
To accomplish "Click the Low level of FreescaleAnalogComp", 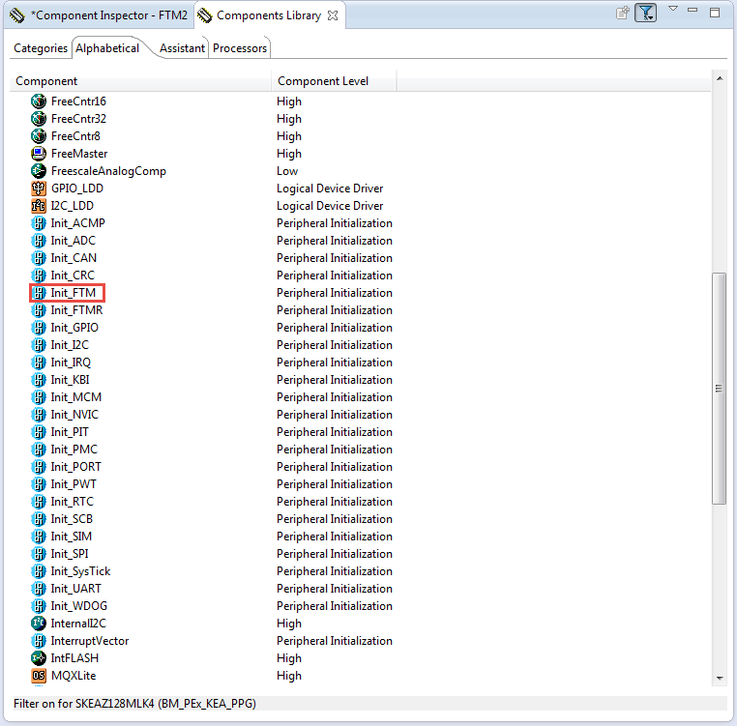I will [287, 171].
